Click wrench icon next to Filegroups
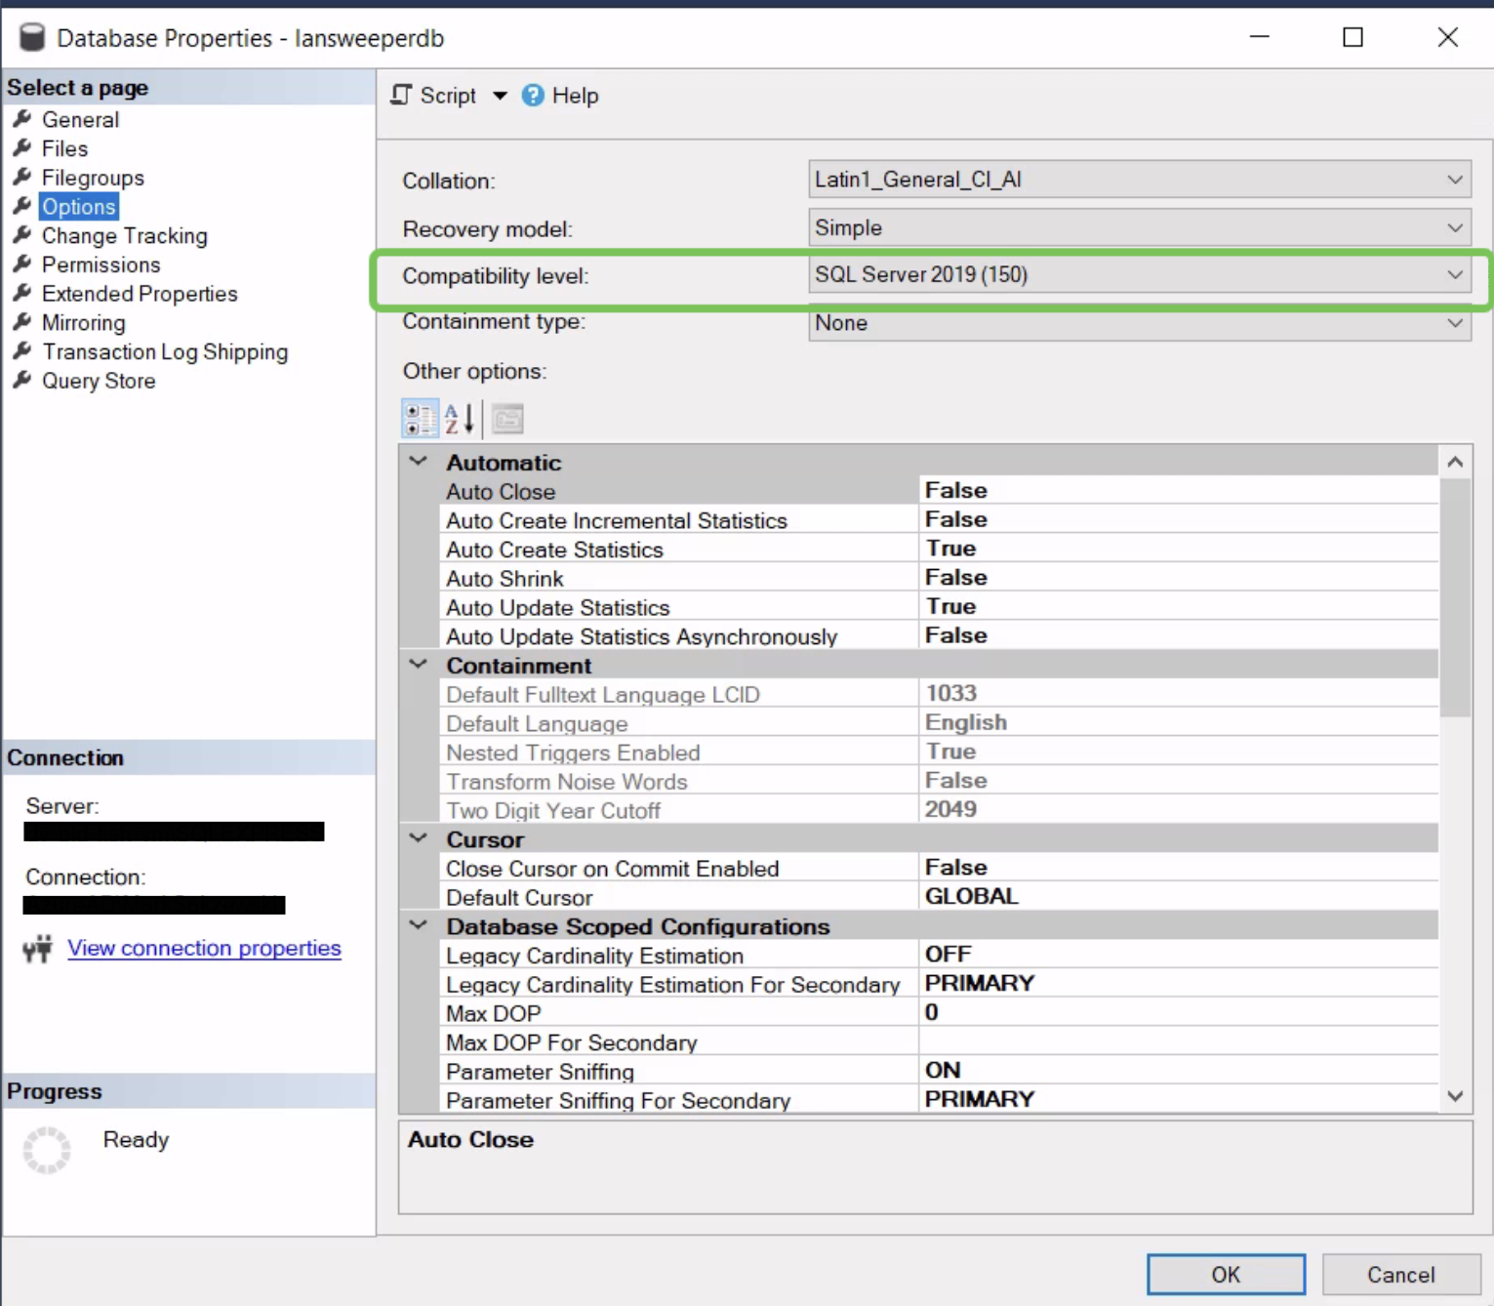The image size is (1494, 1306). [22, 177]
